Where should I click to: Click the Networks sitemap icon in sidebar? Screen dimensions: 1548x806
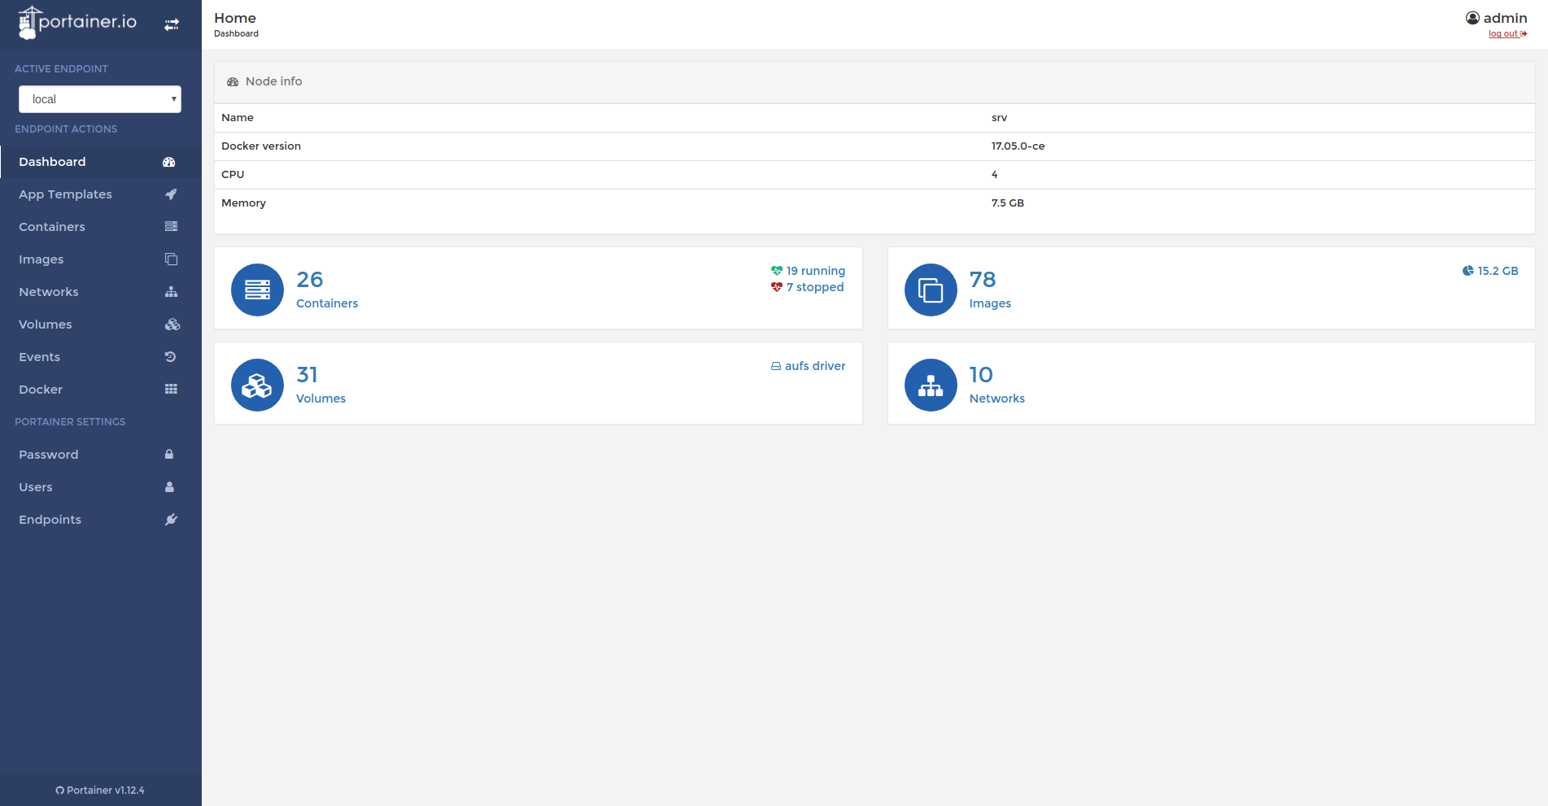171,292
